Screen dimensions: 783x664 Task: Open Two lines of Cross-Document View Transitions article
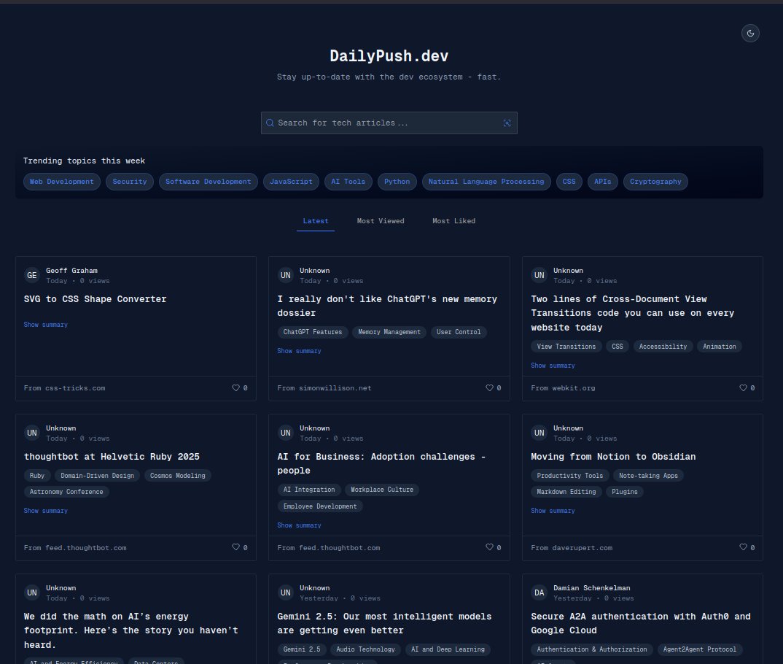point(632,313)
